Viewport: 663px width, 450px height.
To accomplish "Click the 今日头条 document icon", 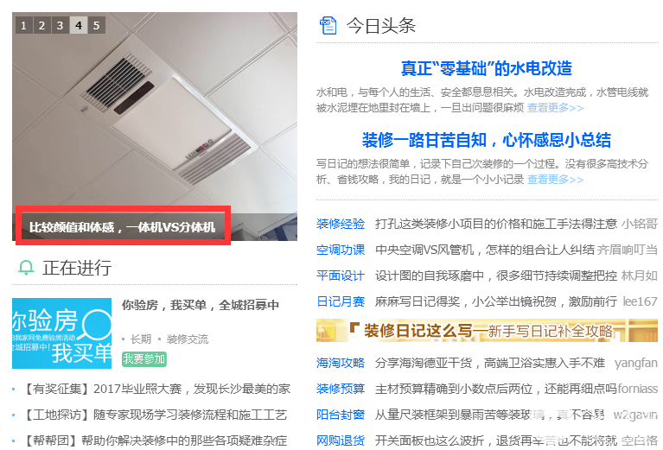I will coord(328,25).
